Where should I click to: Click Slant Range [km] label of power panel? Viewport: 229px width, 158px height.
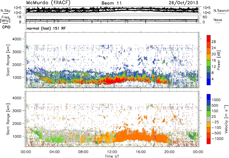(8, 60)
